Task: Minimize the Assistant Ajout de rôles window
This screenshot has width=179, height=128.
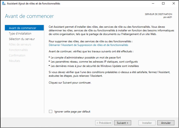Action: [153, 4]
